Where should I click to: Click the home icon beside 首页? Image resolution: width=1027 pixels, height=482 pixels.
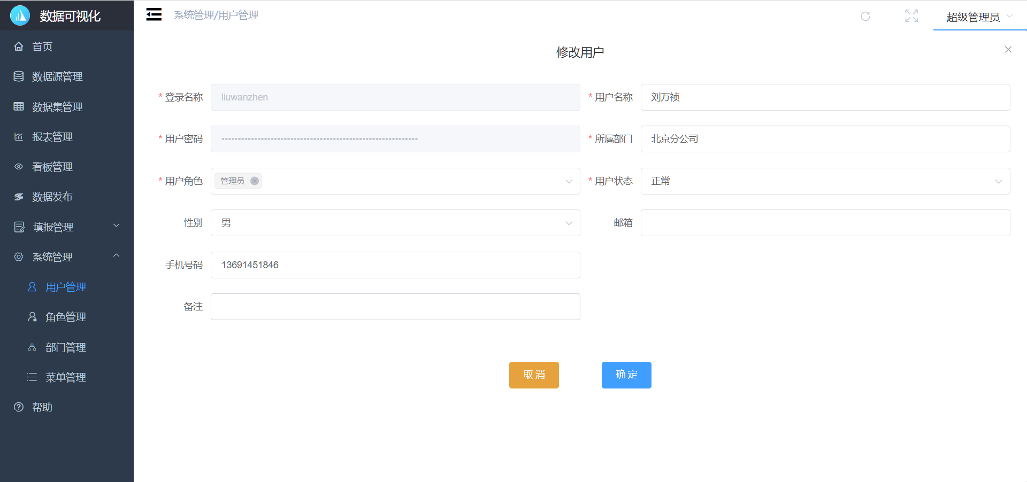(x=19, y=46)
